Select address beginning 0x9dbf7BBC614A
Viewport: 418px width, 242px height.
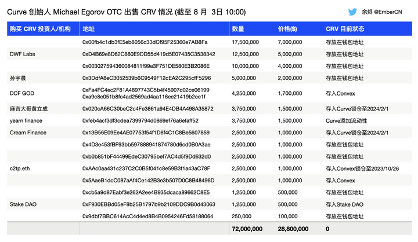tap(147, 217)
